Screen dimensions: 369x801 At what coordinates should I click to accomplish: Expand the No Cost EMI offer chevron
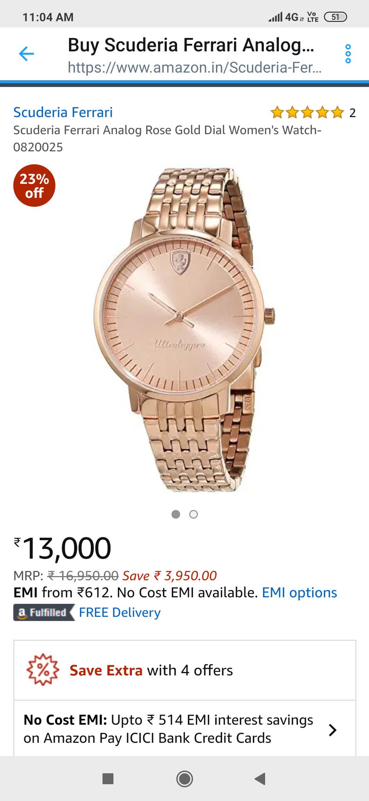[x=333, y=730]
